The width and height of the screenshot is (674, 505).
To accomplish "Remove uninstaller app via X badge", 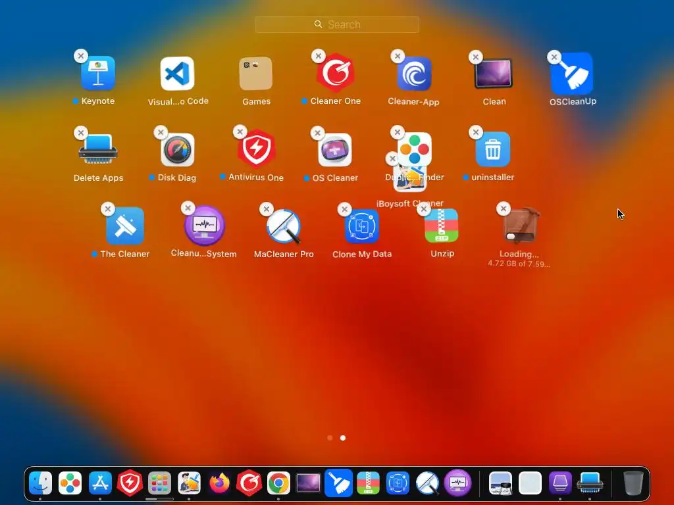I will pyautogui.click(x=475, y=132).
